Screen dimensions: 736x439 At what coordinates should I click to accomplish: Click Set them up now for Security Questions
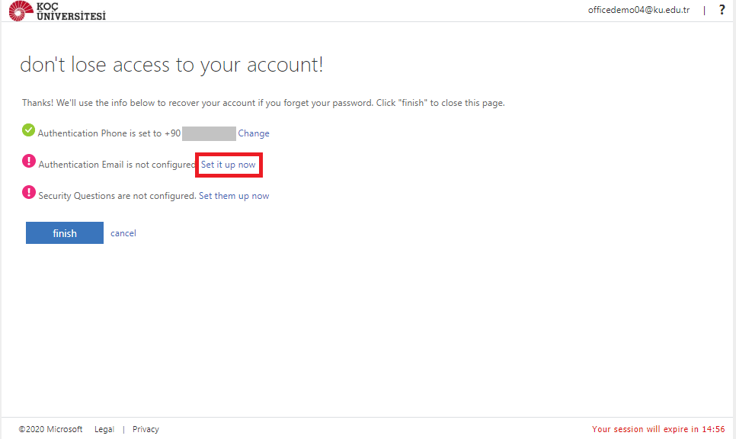coord(234,196)
